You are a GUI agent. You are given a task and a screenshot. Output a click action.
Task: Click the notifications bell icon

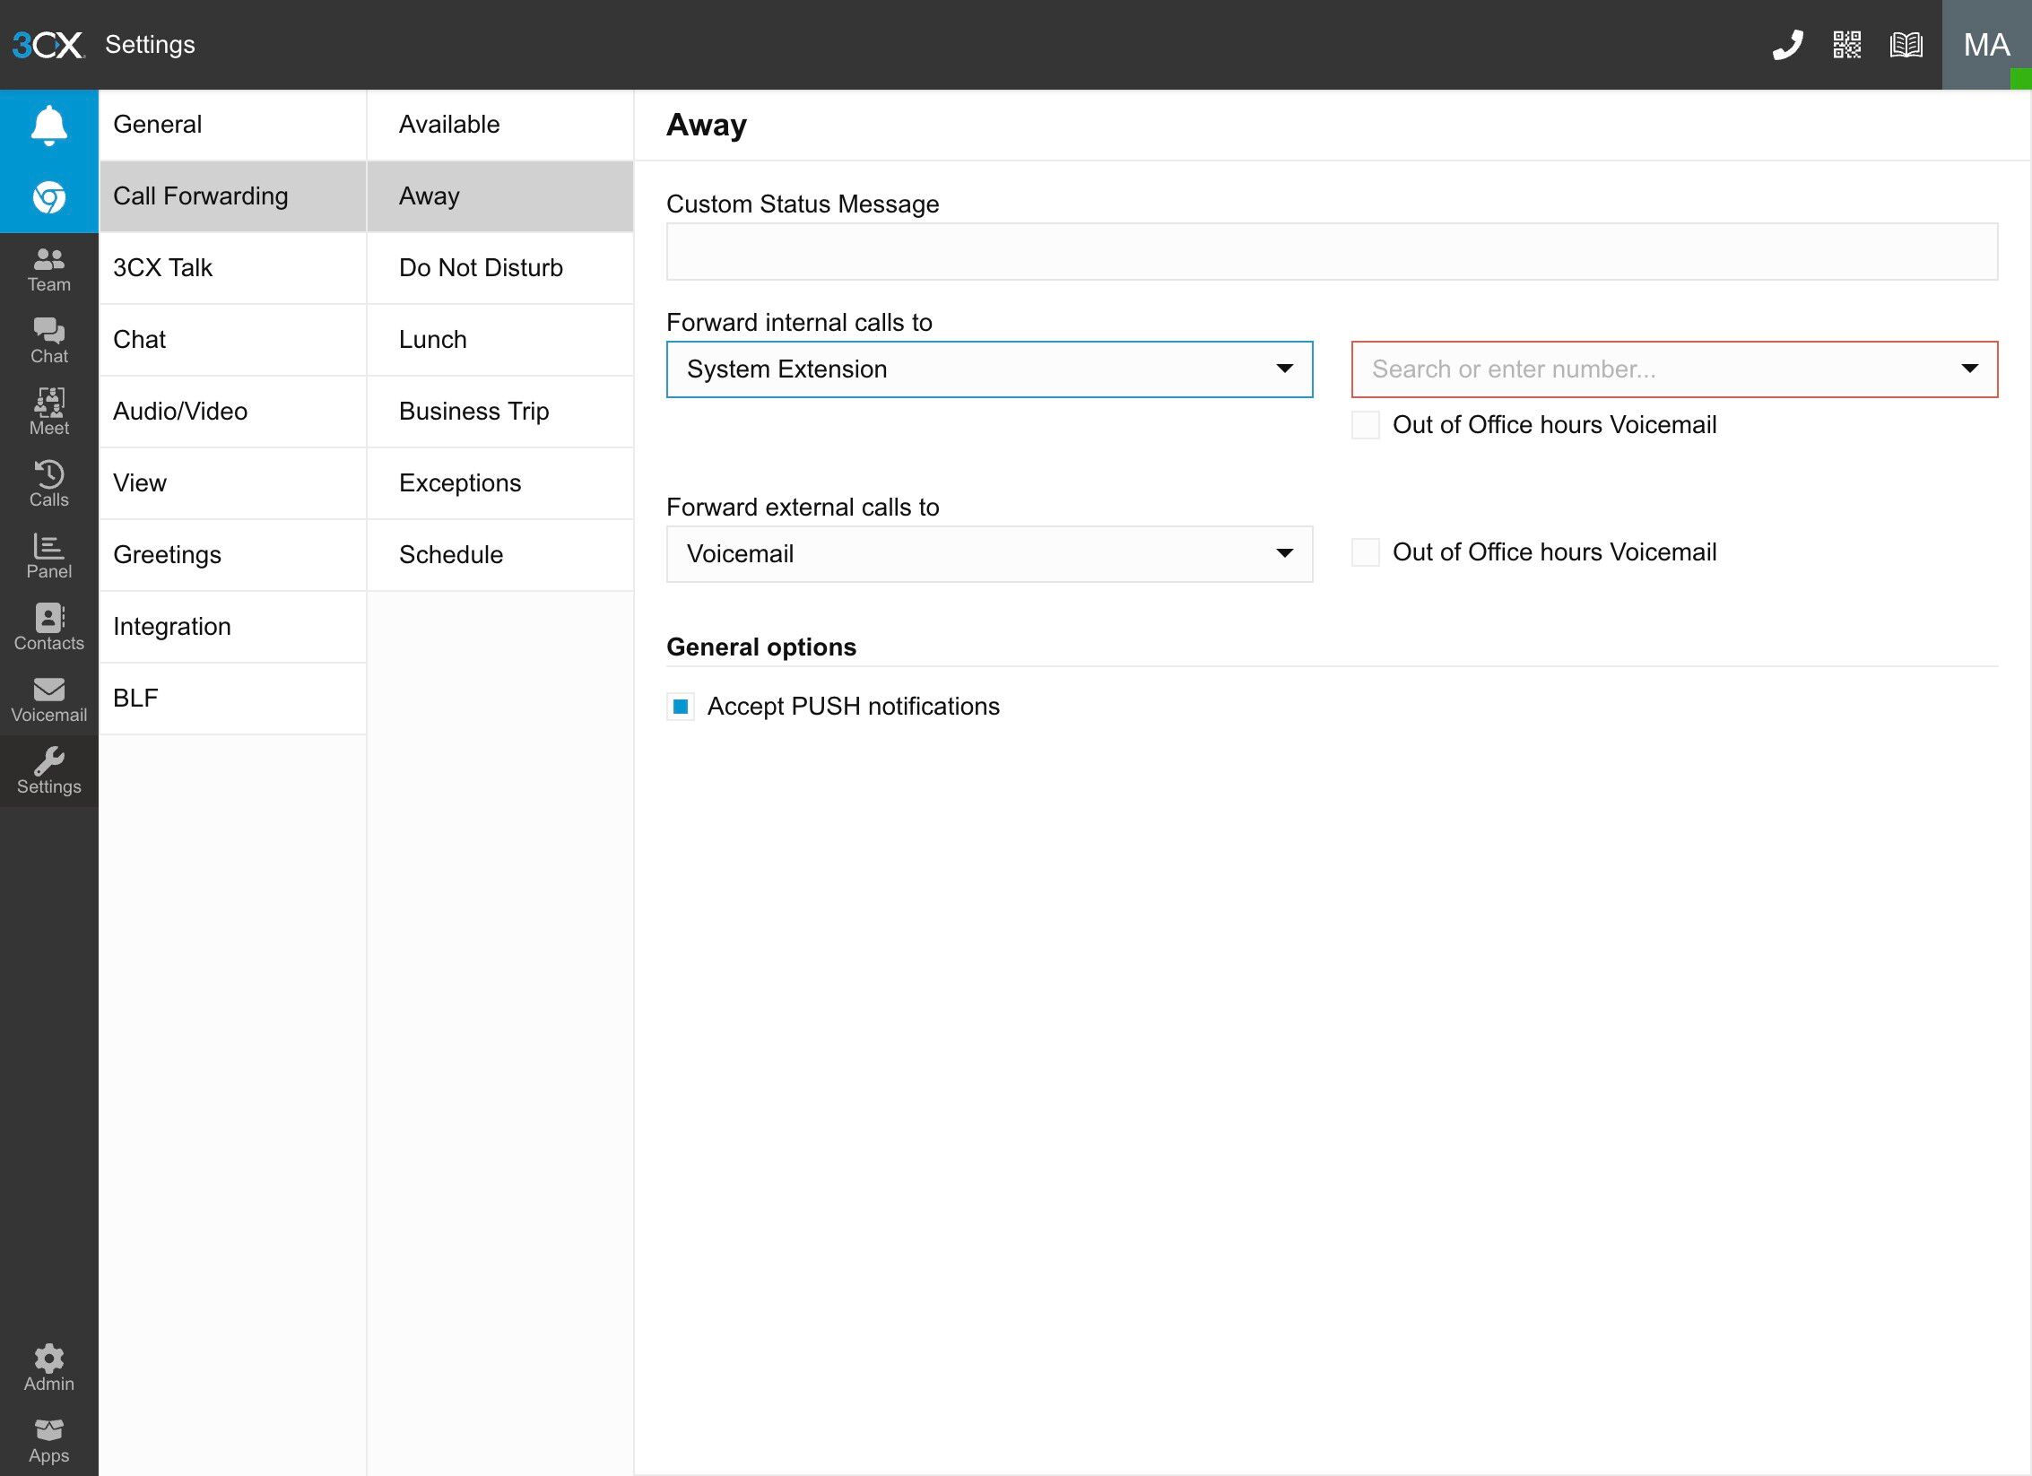49,125
